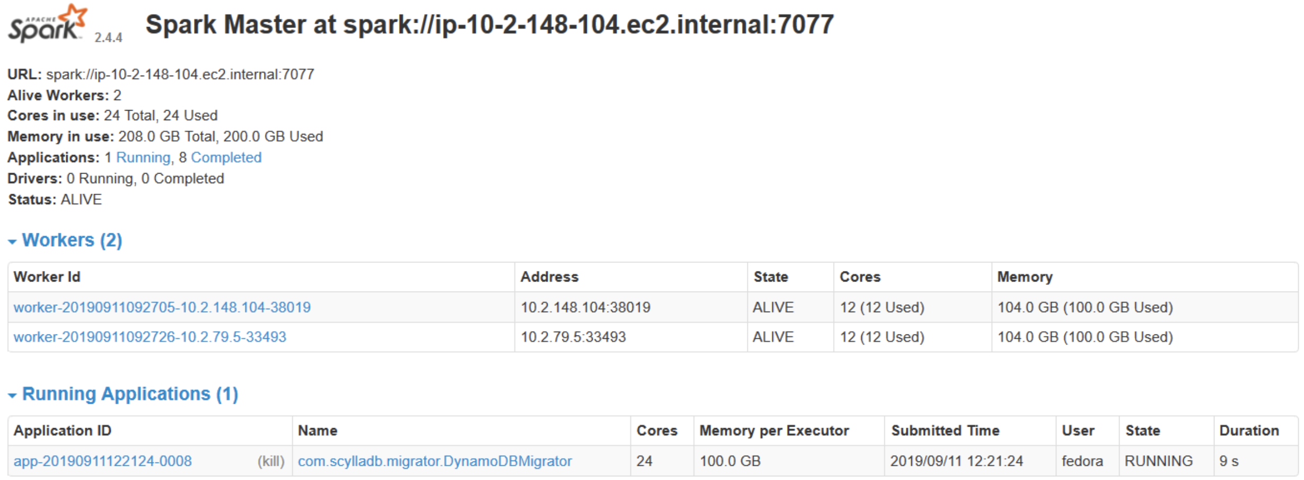Click the Submitted Time column header
Viewport: 1304px width, 480px height.
click(x=946, y=431)
